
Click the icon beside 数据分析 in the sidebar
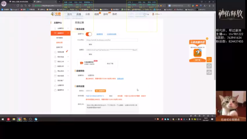pos(55,66)
